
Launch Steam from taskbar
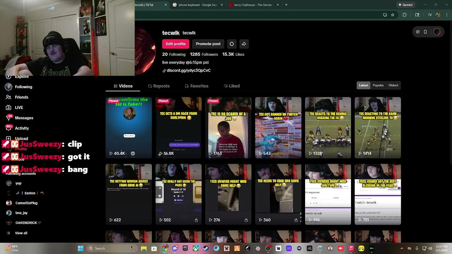[206, 248]
